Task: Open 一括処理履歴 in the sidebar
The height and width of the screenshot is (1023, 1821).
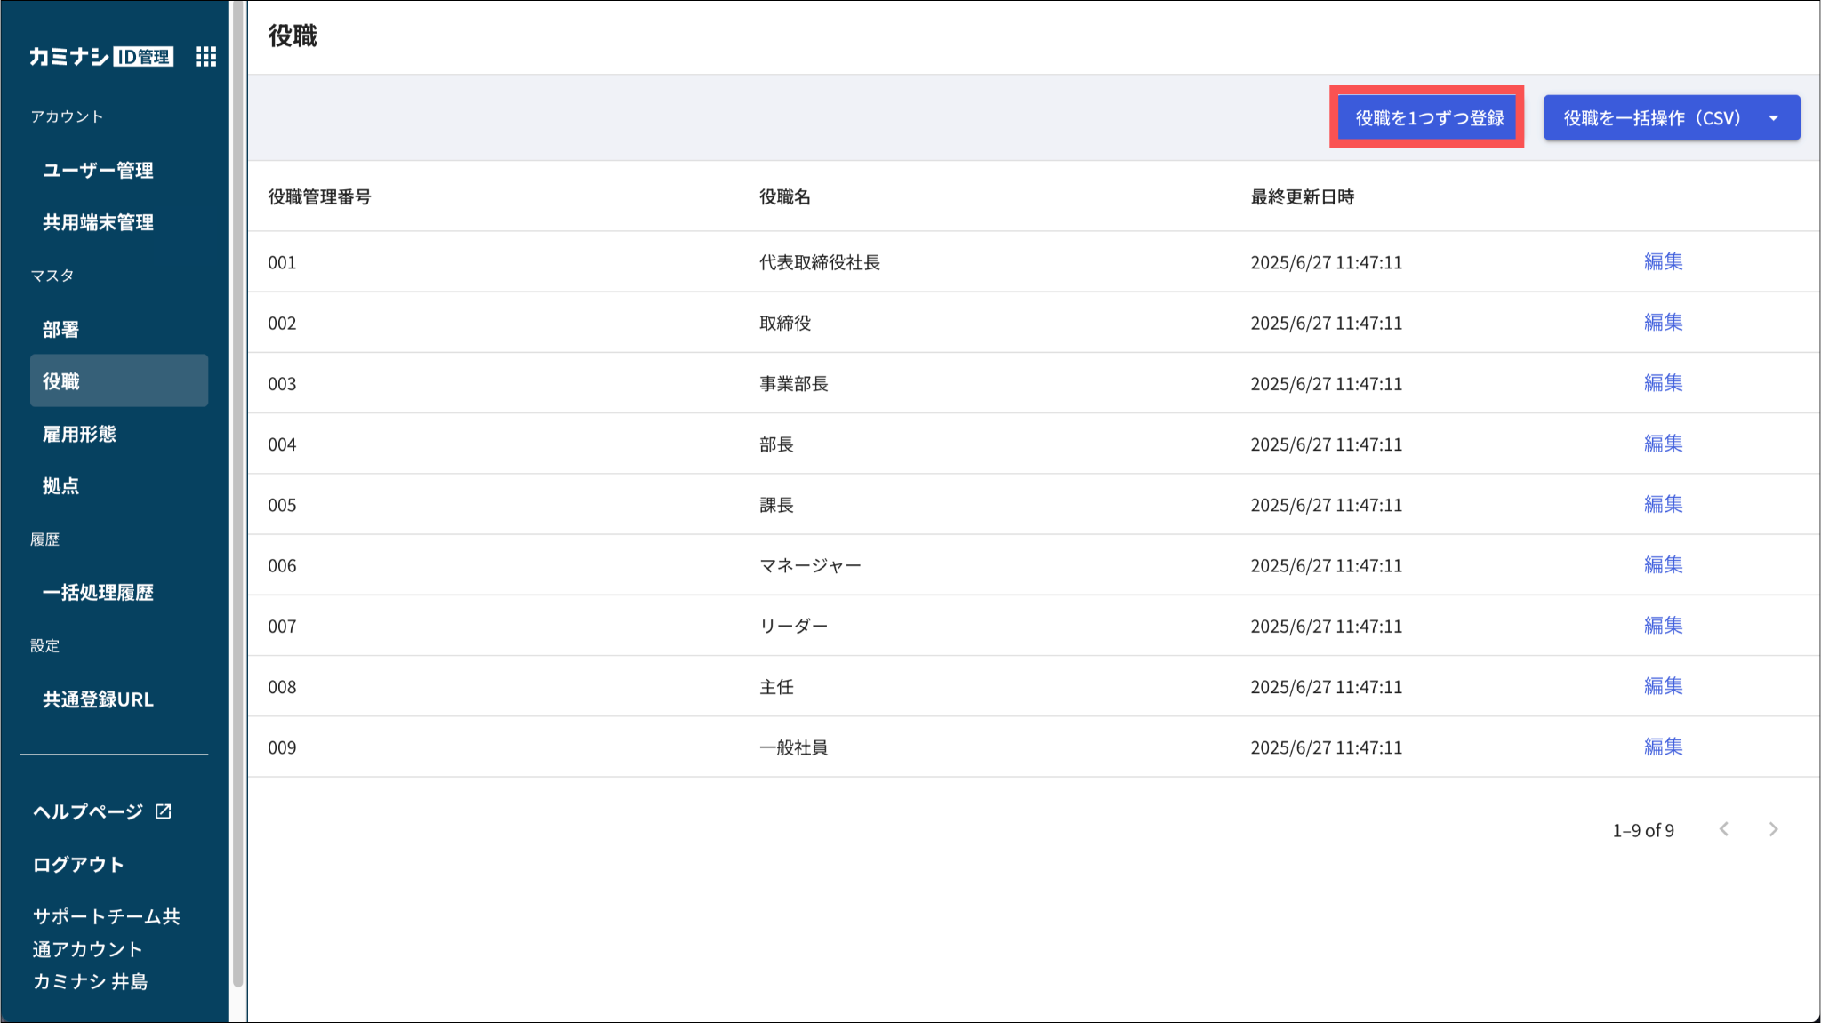Action: [x=98, y=593]
